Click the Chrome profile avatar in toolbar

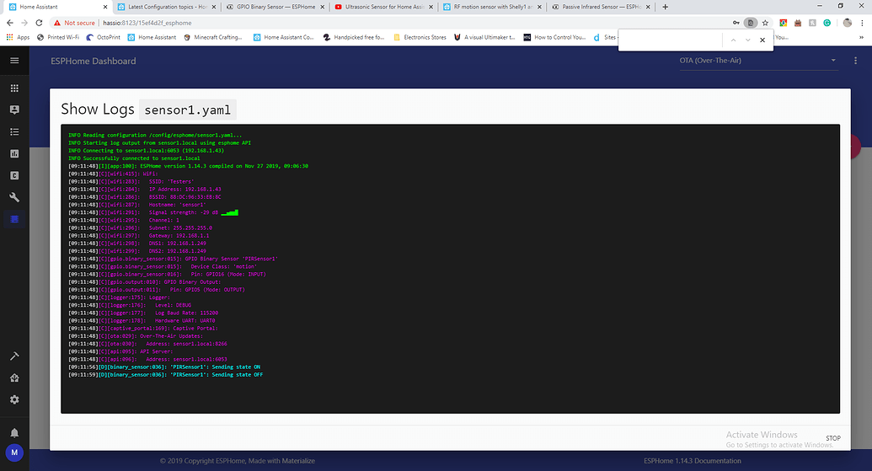coord(847,23)
